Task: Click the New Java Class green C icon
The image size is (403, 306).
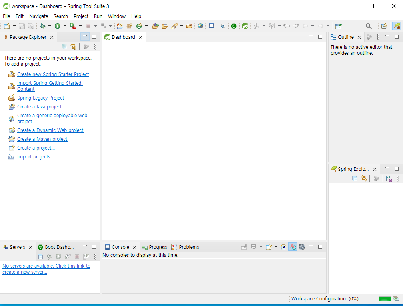Action: [x=139, y=26]
